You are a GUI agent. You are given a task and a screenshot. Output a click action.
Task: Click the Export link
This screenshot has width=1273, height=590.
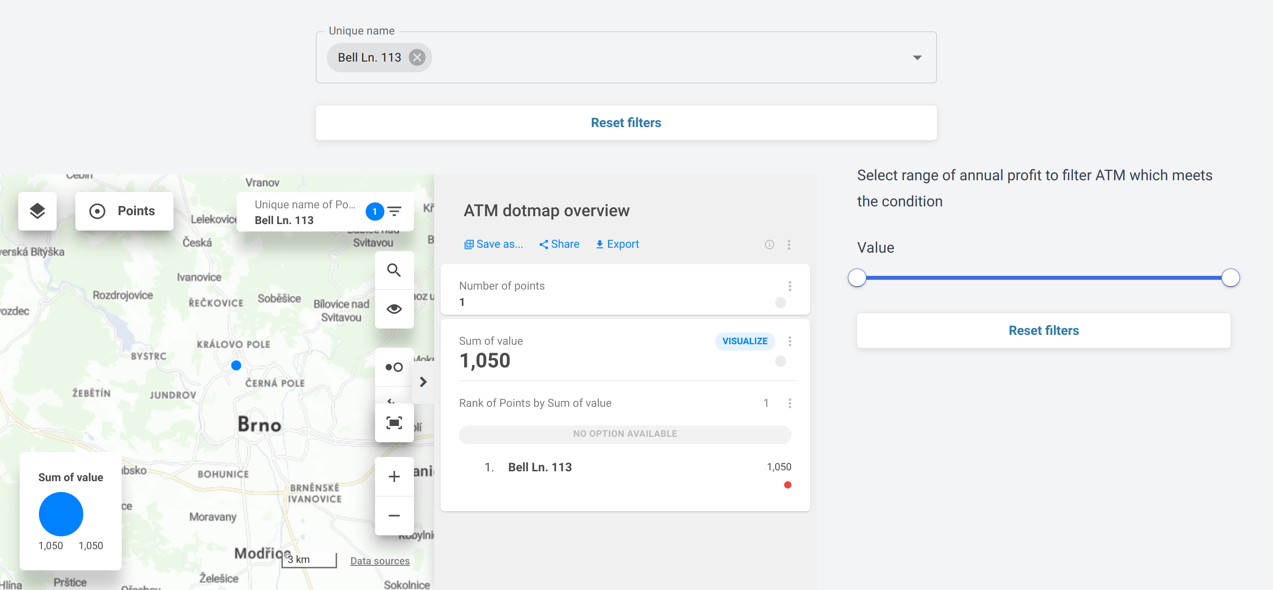[x=617, y=244]
